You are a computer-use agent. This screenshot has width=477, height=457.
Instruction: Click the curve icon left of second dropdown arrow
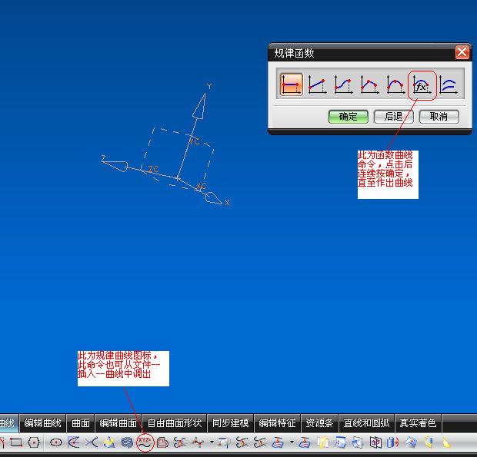coord(278,442)
